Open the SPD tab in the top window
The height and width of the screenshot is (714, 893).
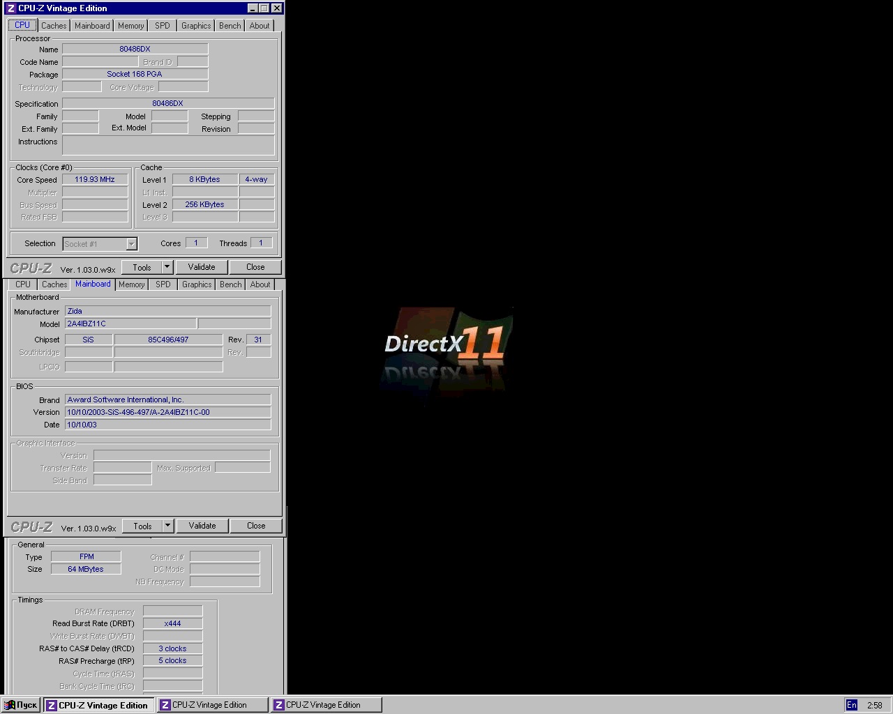pyautogui.click(x=163, y=26)
